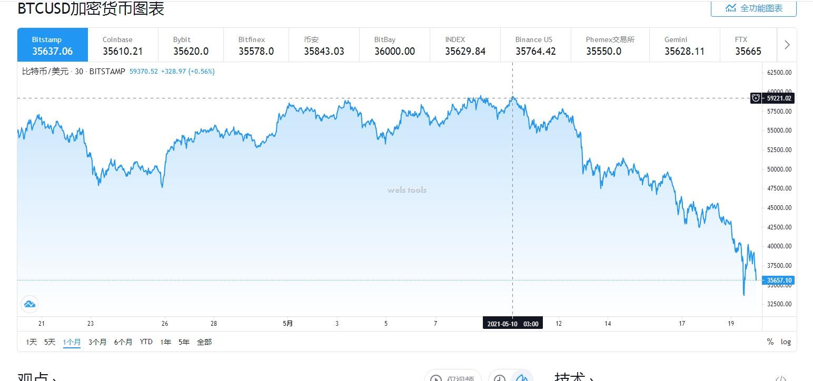
Task: Click the 35657.10 current price label
Action: pos(779,280)
